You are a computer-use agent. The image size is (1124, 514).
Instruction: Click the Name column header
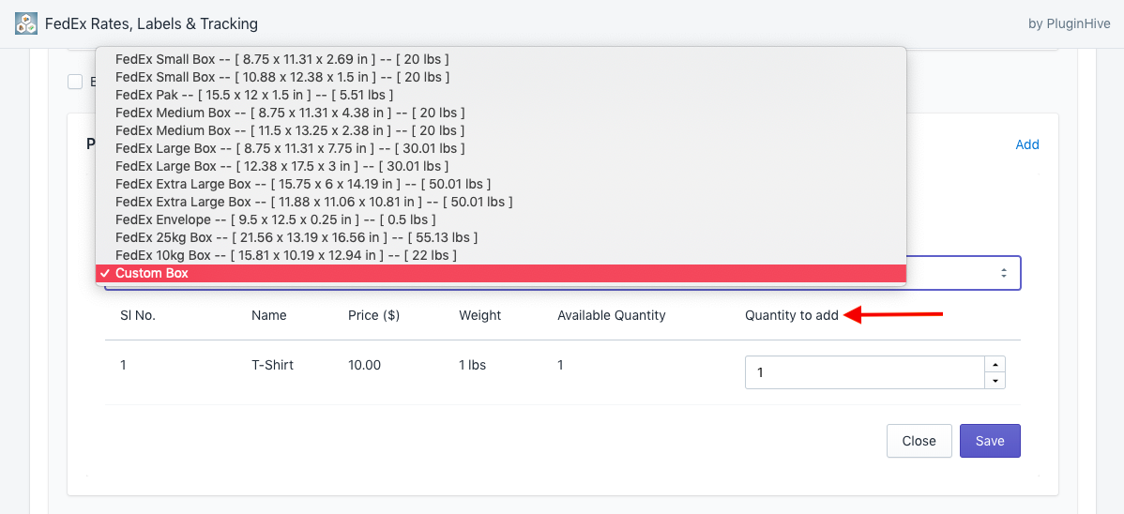pos(269,315)
